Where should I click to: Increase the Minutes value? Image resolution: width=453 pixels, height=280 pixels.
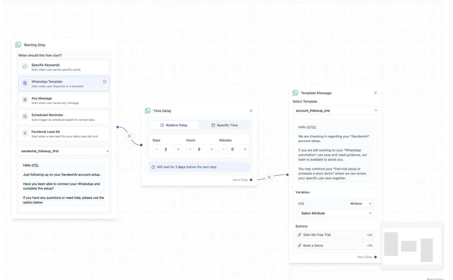tap(245, 149)
